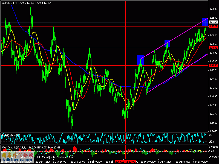Click the 1.4730 price scale value
This screenshot has height=164, width=219.
[x=214, y=61]
